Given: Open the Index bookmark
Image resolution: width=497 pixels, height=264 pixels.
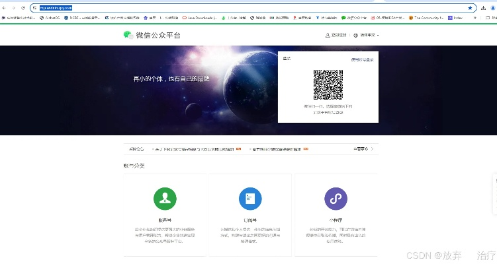Looking at the screenshot, I should [455, 18].
